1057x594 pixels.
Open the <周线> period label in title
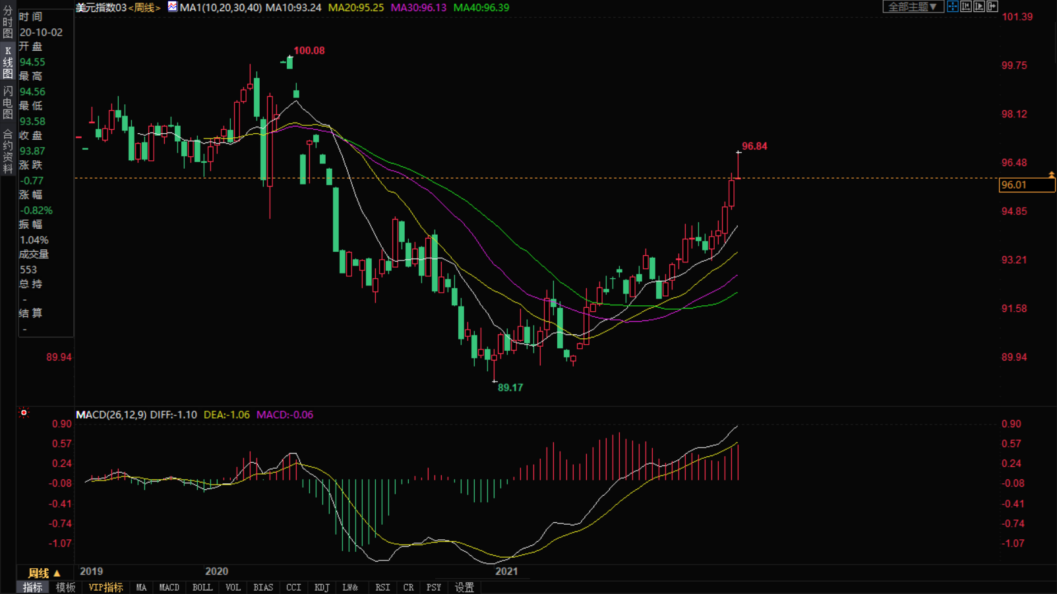[144, 8]
